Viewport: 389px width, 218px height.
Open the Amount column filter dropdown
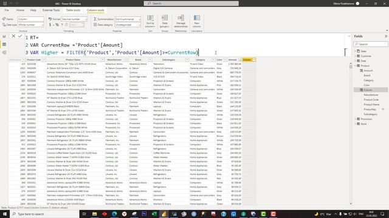tap(239, 60)
